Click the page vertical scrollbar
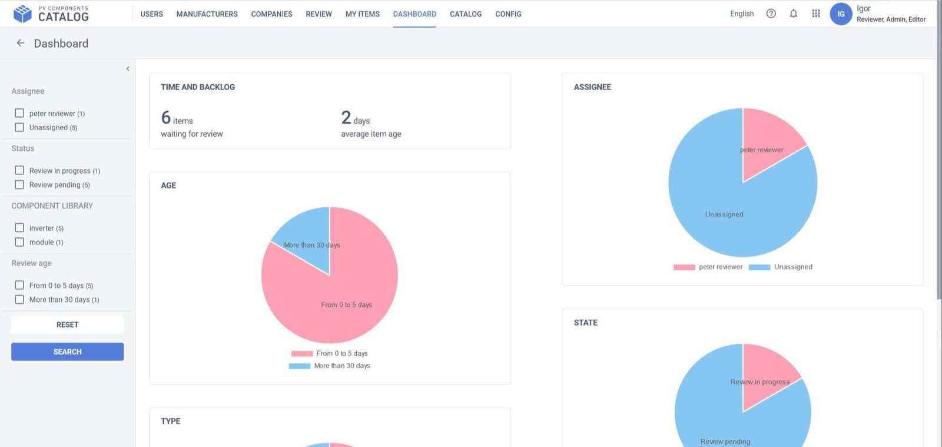Viewport: 942px width, 447px height. pyautogui.click(x=939, y=150)
